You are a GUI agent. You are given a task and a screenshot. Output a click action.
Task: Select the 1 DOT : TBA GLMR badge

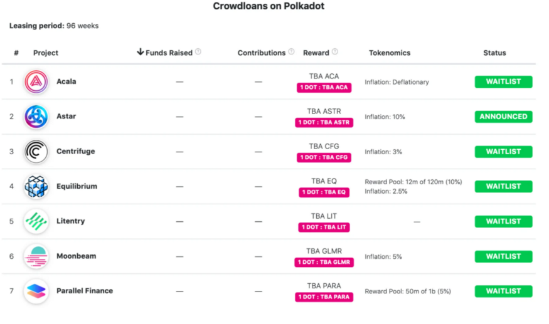324,263
